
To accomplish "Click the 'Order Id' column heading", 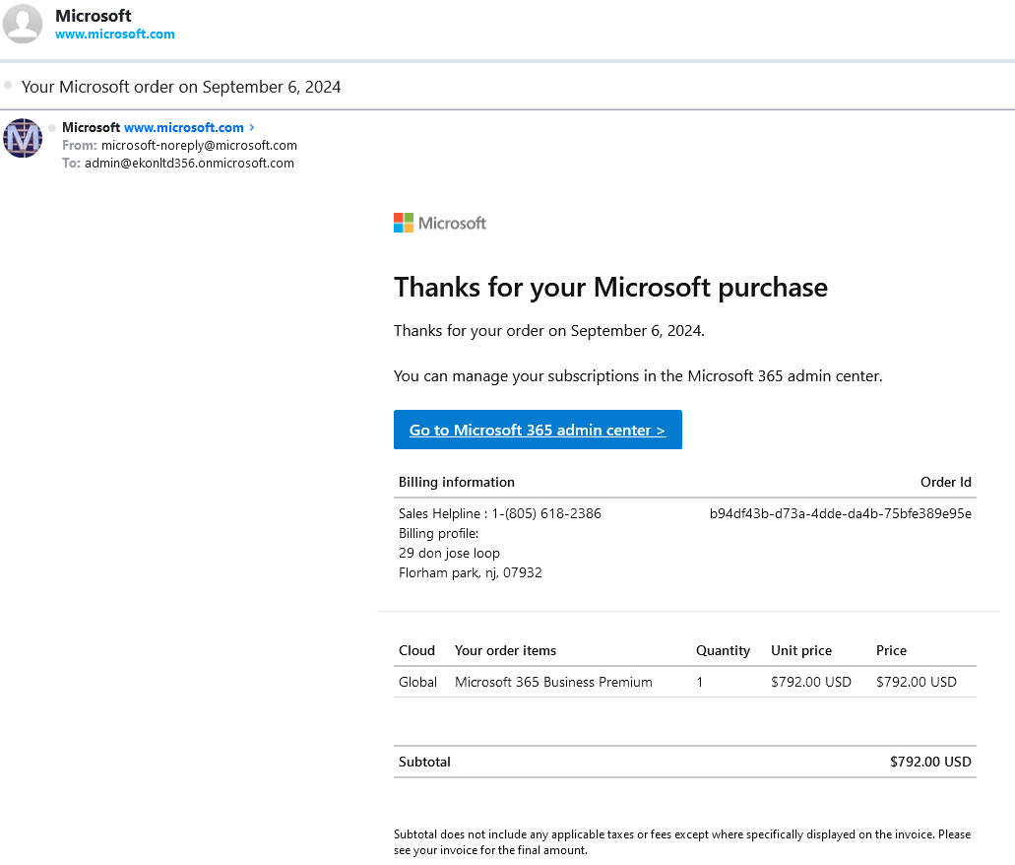I will coord(946,482).
